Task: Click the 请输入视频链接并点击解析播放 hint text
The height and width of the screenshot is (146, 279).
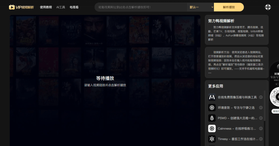Action: click(105, 85)
